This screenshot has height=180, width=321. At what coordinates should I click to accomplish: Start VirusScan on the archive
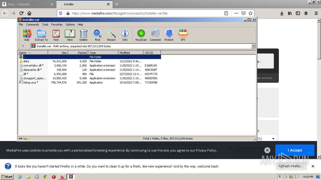141,35
